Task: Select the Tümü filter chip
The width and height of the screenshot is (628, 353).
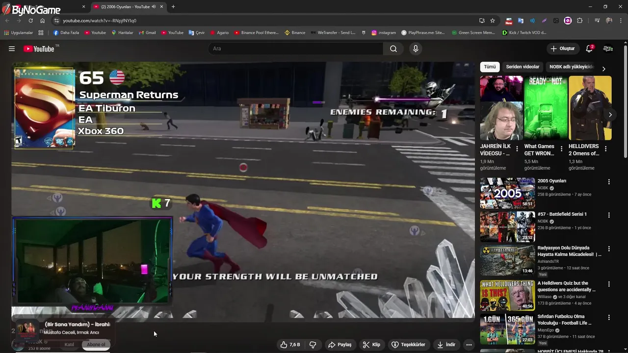Action: [490, 67]
